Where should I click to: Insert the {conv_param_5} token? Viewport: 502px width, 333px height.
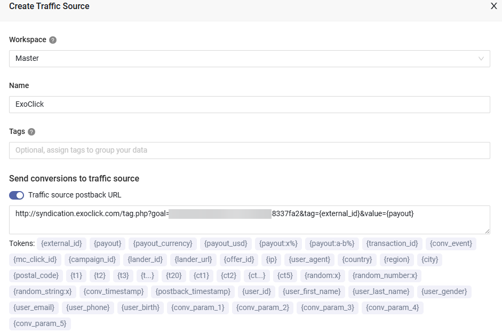pyautogui.click(x=40, y=324)
